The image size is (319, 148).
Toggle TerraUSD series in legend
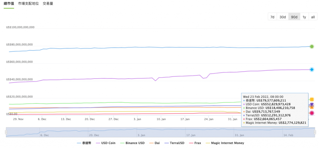click(174, 143)
